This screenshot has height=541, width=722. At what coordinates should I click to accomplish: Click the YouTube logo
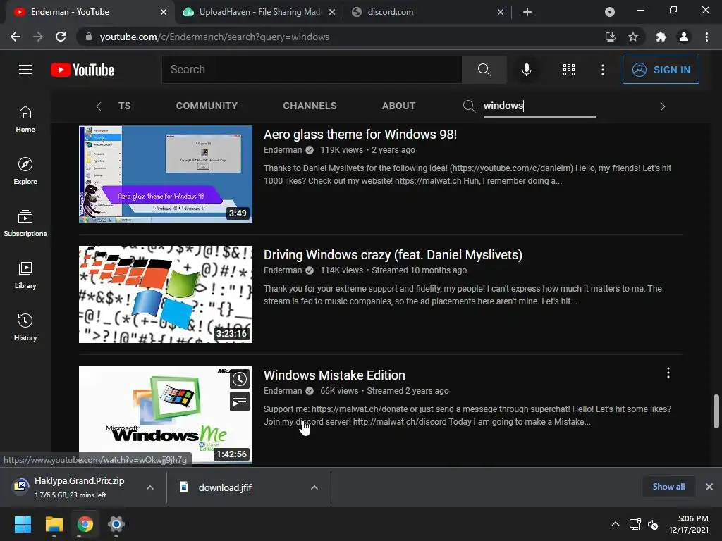pos(82,70)
